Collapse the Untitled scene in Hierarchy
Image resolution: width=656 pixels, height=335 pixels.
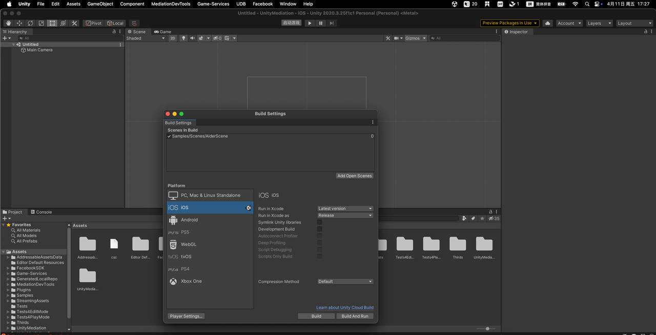pyautogui.click(x=14, y=44)
